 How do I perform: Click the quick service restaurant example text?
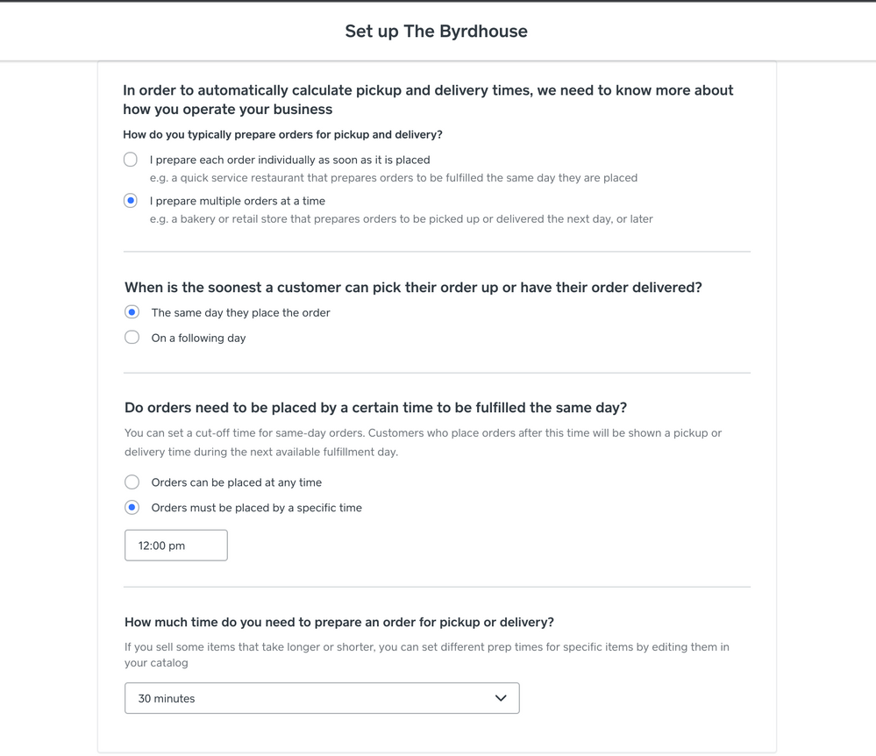coord(393,178)
